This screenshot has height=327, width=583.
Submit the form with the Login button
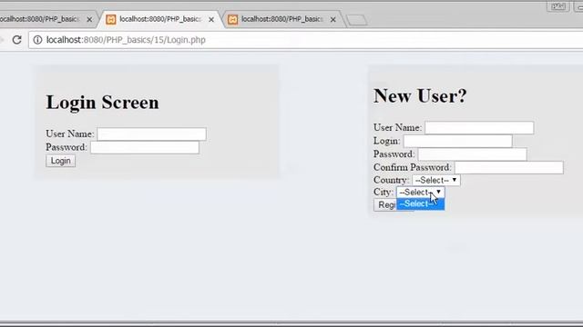pyautogui.click(x=61, y=161)
